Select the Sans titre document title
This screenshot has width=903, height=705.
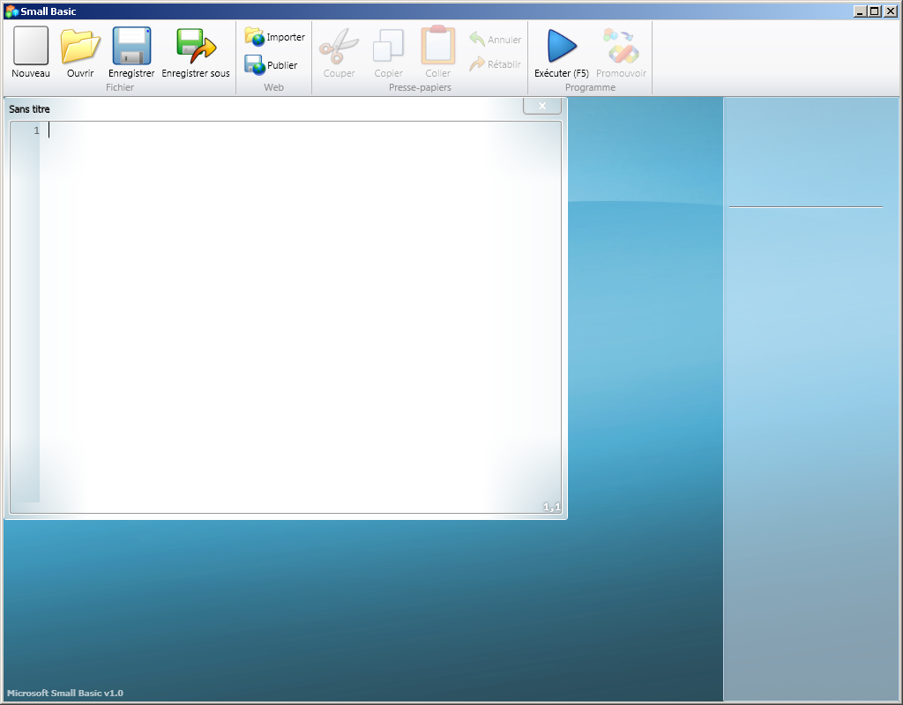[29, 108]
